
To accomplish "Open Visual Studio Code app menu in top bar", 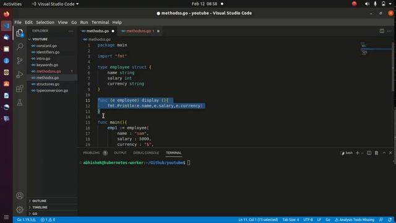I will point(55,4).
